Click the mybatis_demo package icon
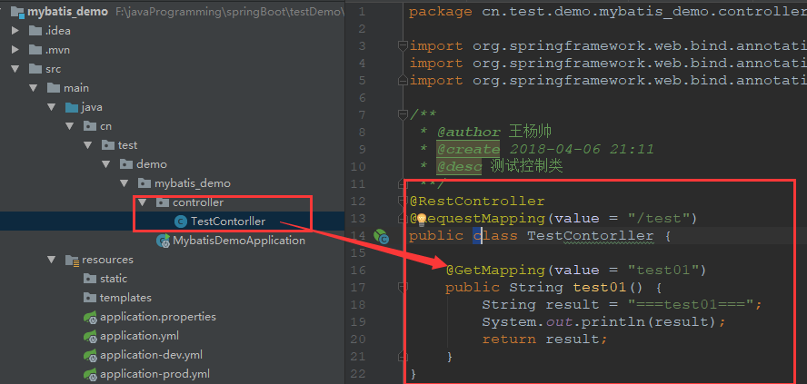Viewport: 807px width, 384px height. [x=144, y=183]
